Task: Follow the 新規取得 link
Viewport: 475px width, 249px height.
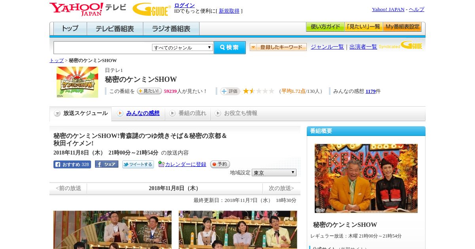Action: point(229,11)
